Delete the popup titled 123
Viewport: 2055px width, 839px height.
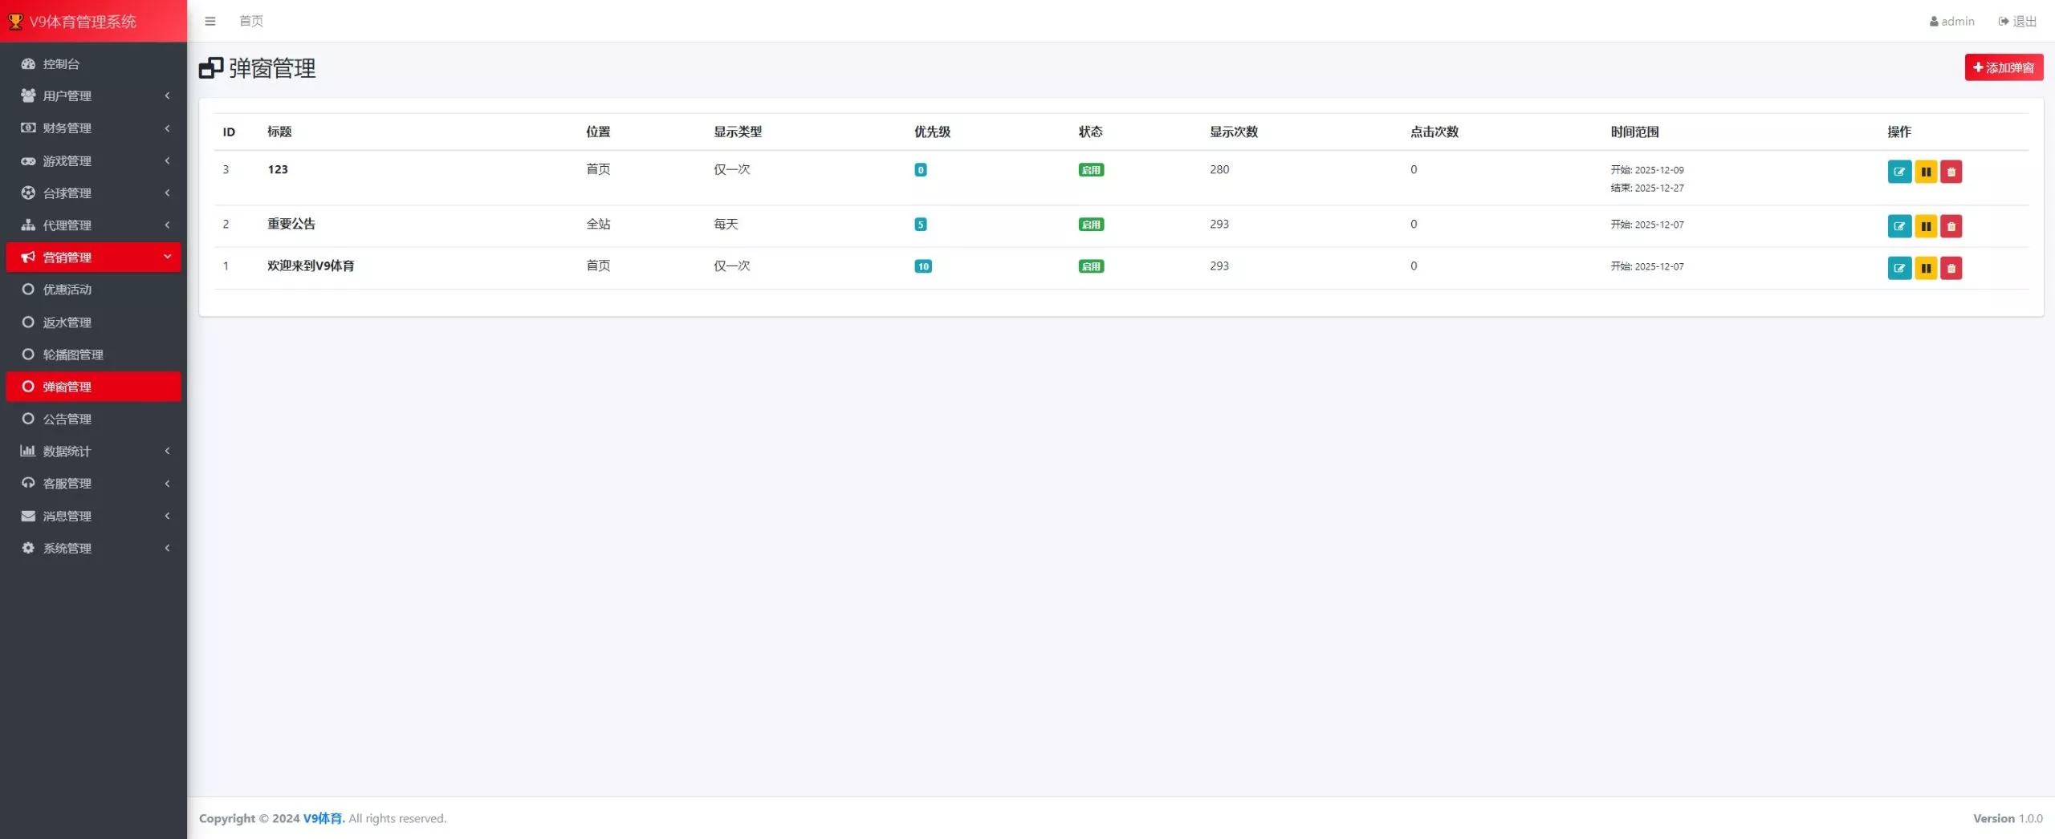[x=1951, y=172]
